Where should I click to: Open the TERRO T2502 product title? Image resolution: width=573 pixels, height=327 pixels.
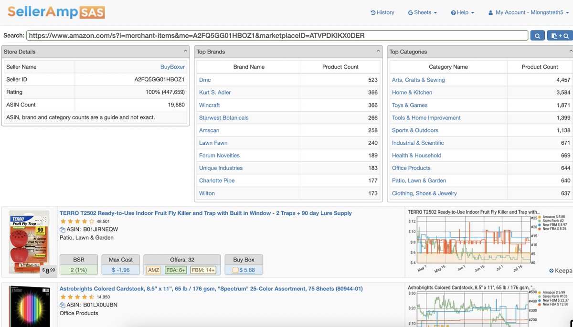206,213
